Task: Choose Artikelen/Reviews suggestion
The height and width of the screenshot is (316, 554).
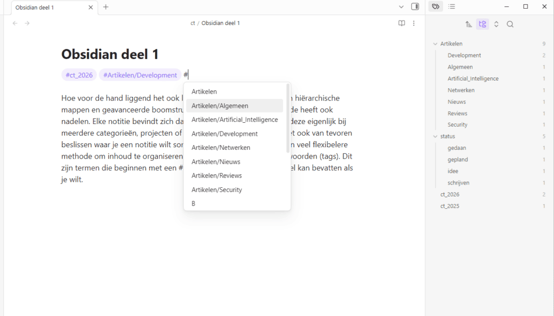Action: [x=235, y=175]
